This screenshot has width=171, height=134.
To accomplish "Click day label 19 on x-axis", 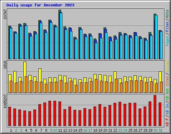I will pos(100,130).
